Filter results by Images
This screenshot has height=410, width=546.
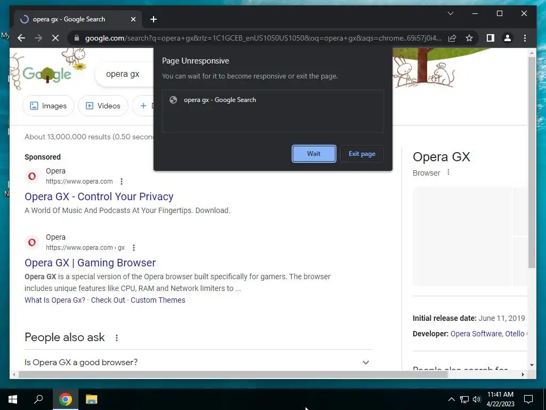49,106
